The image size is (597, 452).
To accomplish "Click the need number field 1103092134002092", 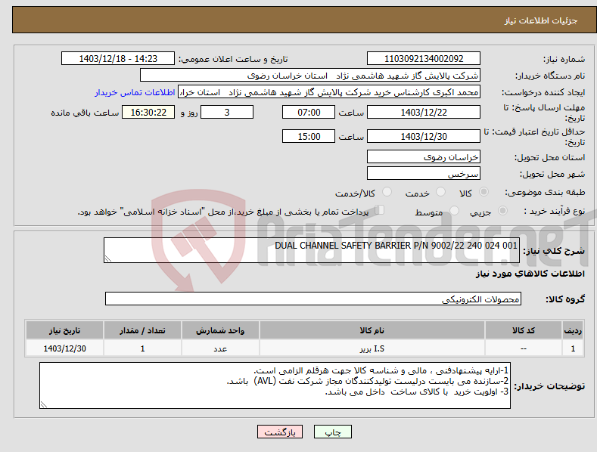I will point(424,59).
